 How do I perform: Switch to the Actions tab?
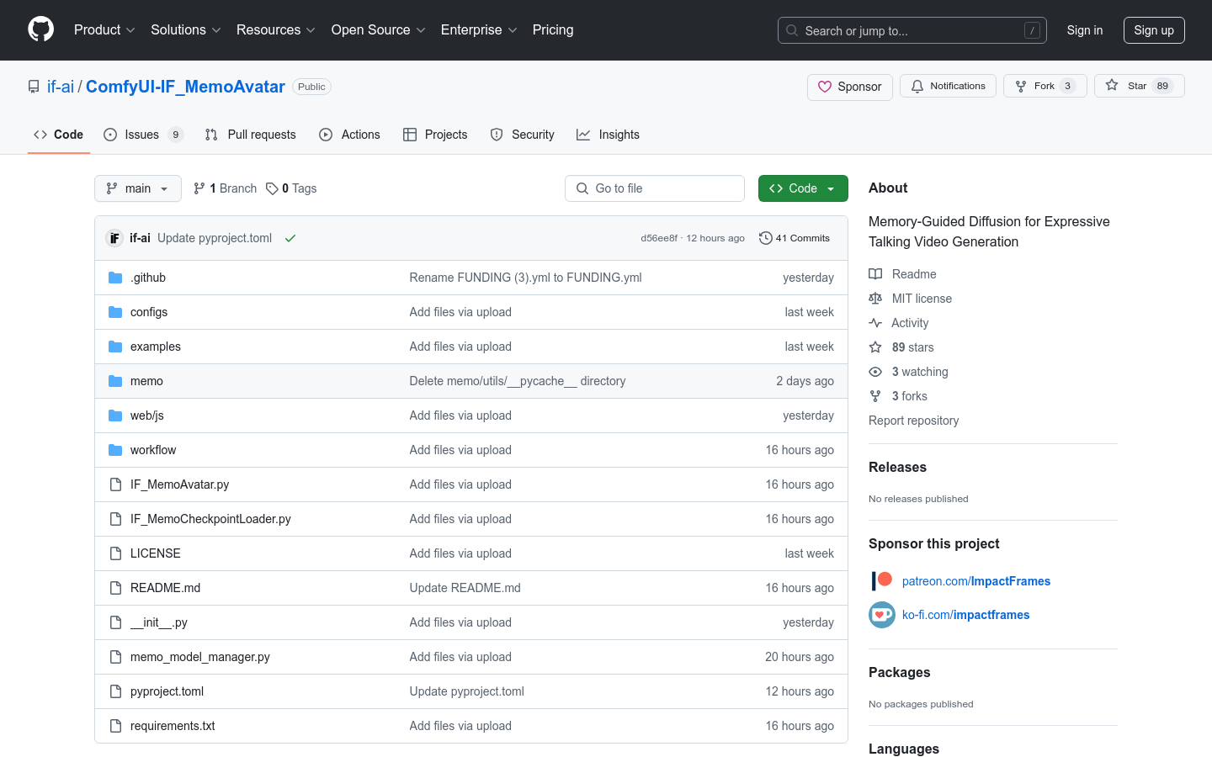pos(349,135)
